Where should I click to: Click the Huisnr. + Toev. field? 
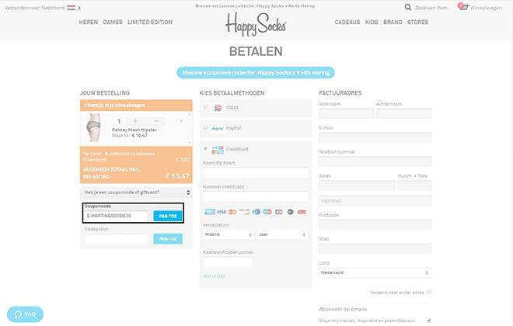click(x=414, y=186)
